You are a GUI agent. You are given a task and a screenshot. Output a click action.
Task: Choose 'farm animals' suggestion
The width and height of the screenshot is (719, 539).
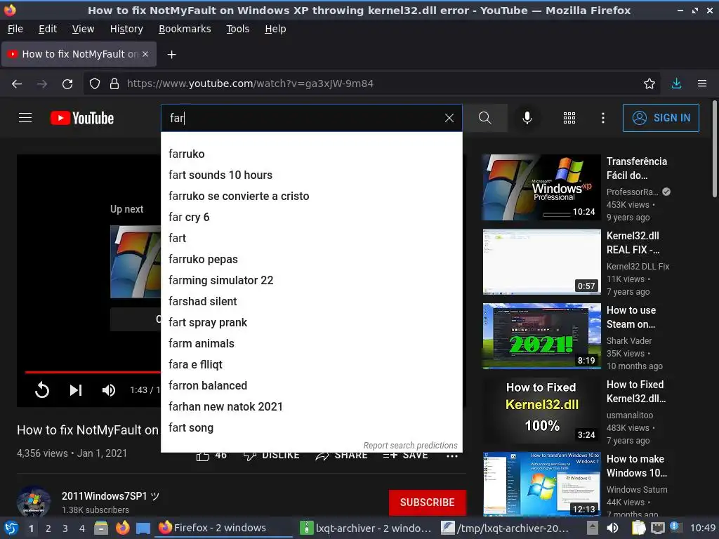311,344
